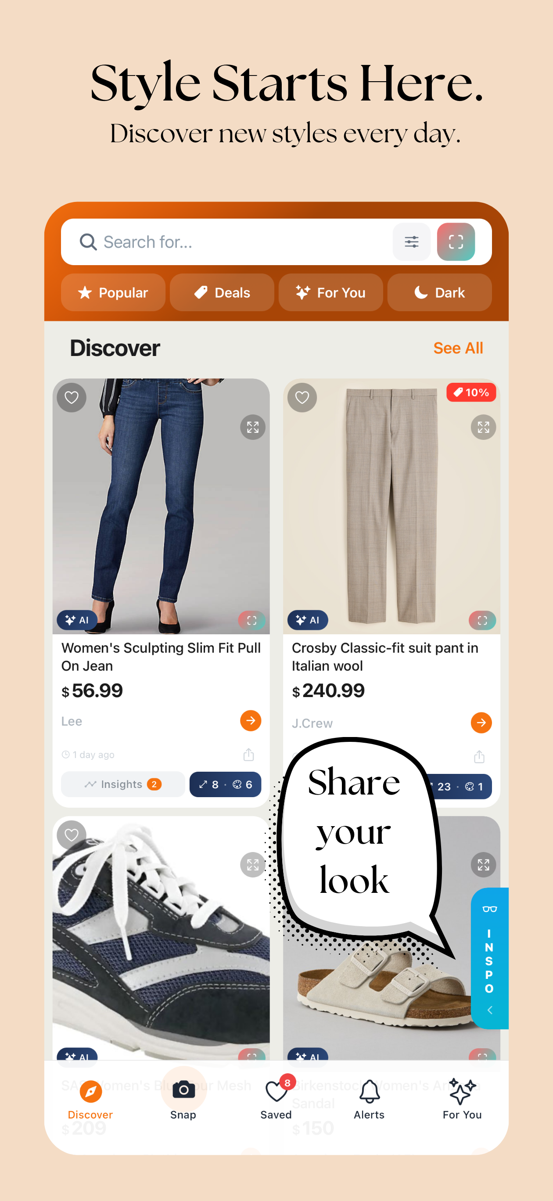
Task: Focus the Search for... field
Action: pos(233,241)
